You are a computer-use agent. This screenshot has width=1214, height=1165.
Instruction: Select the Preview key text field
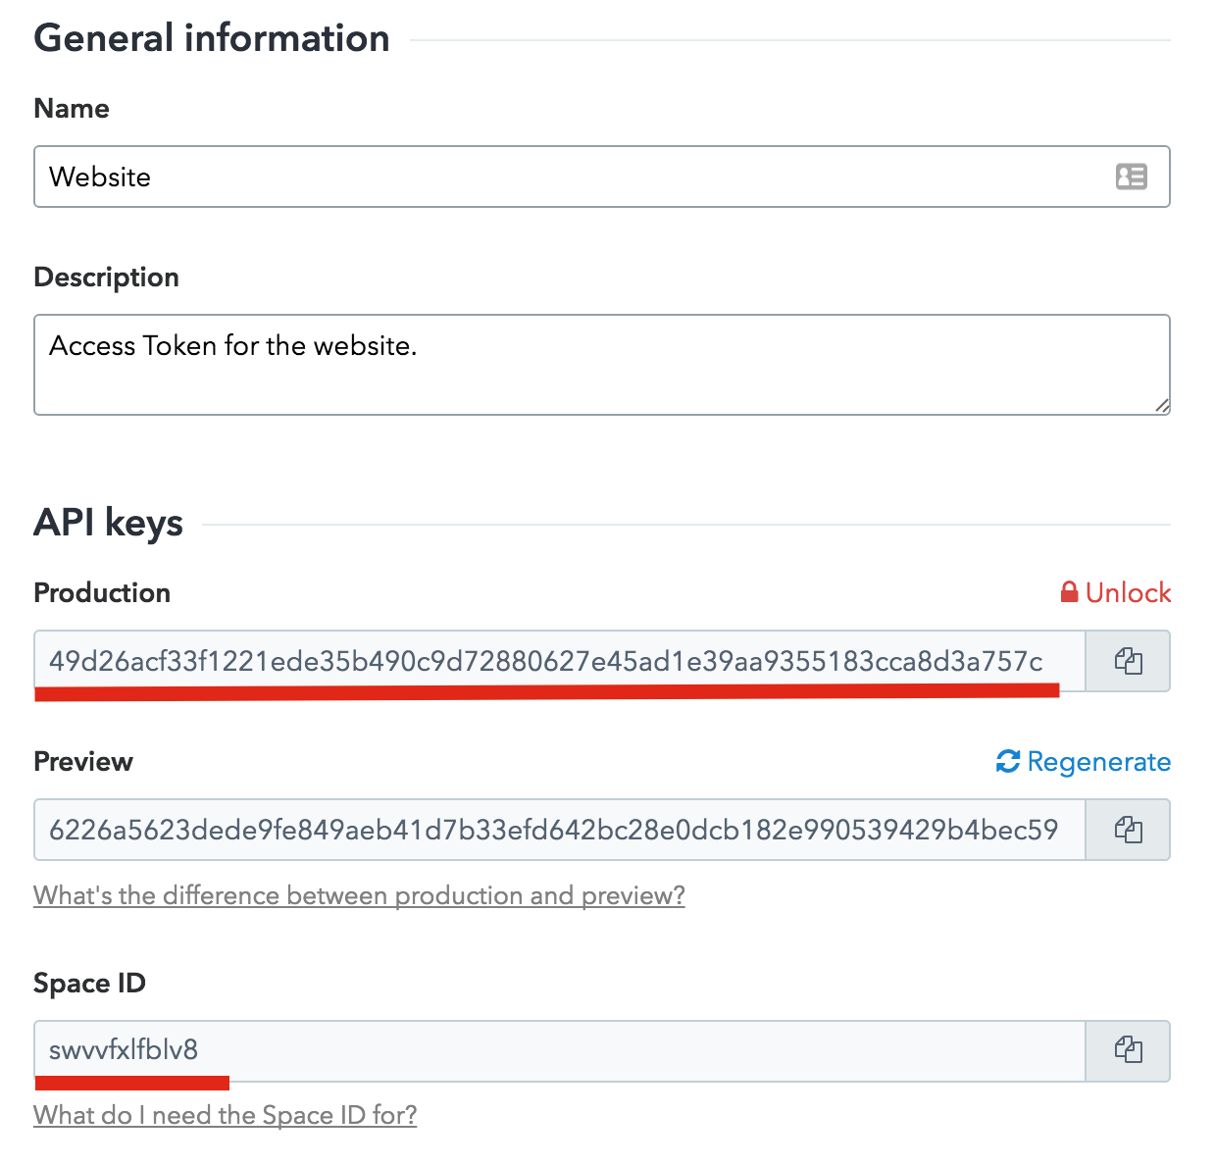pyautogui.click(x=559, y=830)
